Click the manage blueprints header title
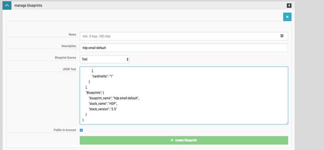 point(28,5)
